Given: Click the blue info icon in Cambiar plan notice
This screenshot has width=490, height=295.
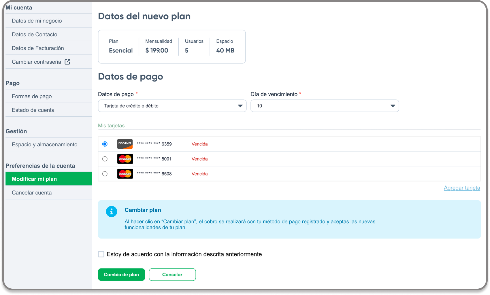Looking at the screenshot, I should [x=112, y=211].
